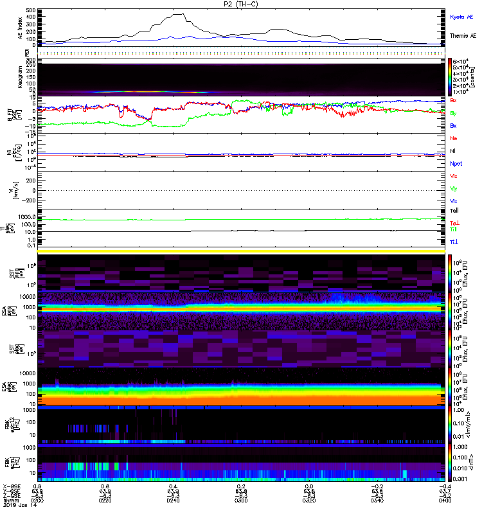Click the 0340 time tick label
The height and width of the screenshot is (514, 482).
(x=377, y=501)
